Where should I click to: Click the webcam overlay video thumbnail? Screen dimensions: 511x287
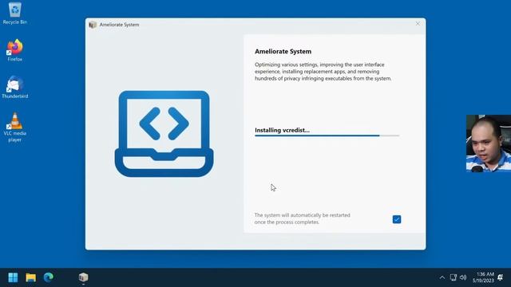click(x=489, y=143)
